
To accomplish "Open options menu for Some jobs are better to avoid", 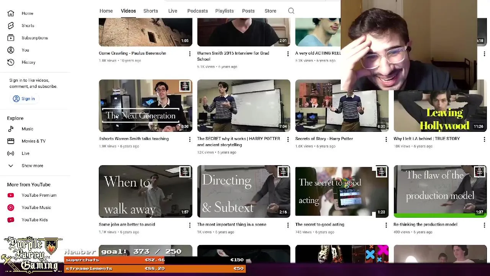I will [x=189, y=225].
